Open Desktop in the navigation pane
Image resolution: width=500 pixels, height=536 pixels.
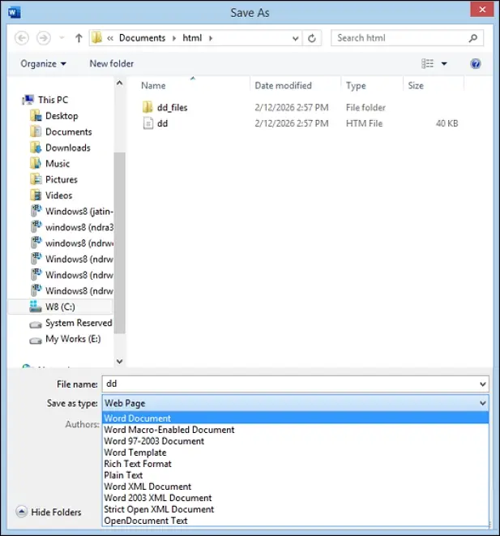62,116
